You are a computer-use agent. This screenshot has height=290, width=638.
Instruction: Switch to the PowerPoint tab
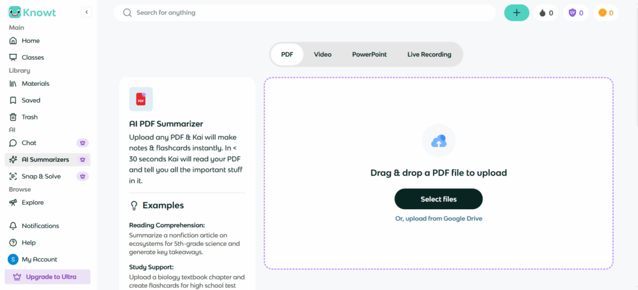tap(369, 54)
